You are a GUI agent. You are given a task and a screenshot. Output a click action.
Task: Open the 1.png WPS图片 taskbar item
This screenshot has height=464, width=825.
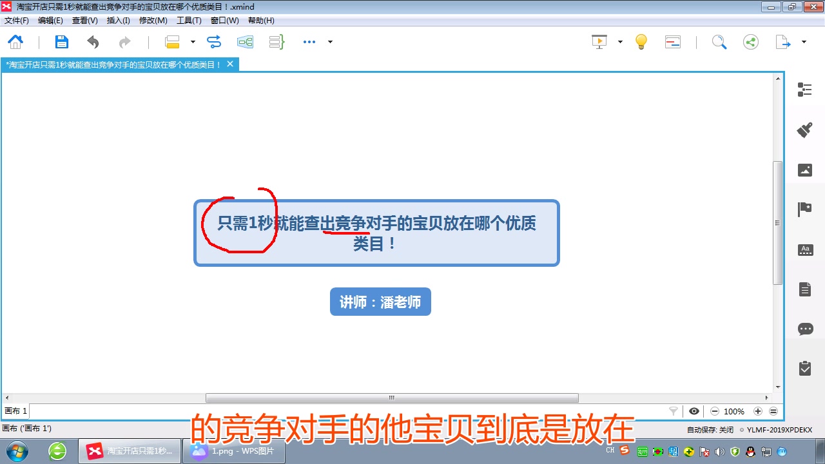pyautogui.click(x=235, y=451)
